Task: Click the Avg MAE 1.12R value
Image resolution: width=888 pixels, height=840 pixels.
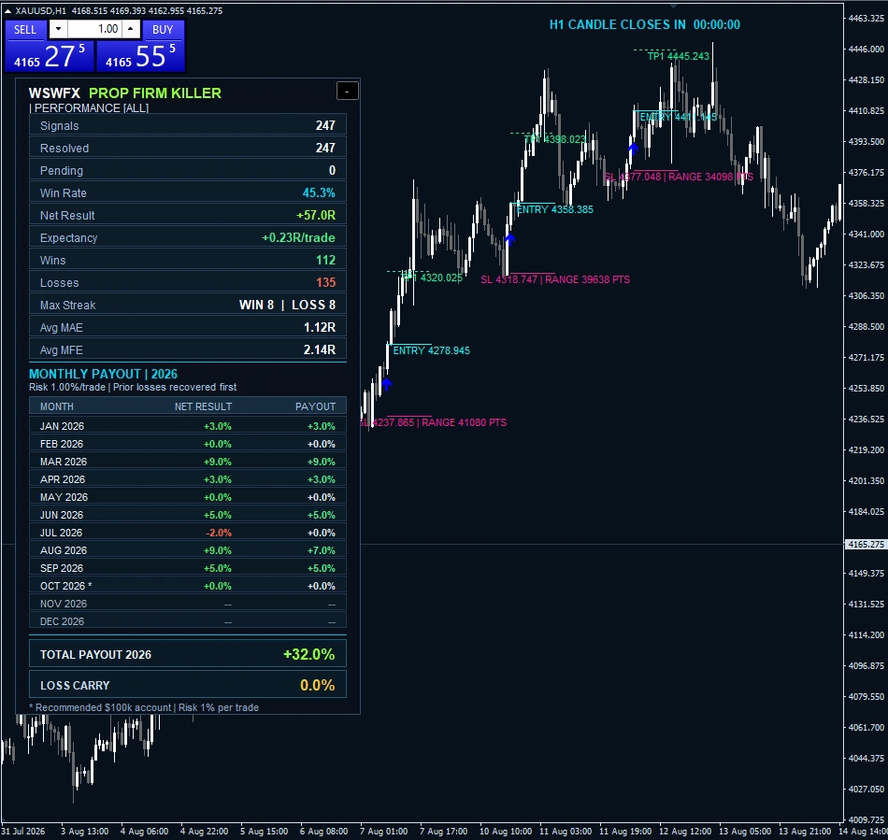Action: (320, 327)
